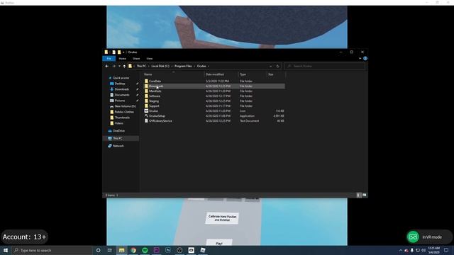Open Documents in Quick access
The image size is (454, 255).
(122, 95)
